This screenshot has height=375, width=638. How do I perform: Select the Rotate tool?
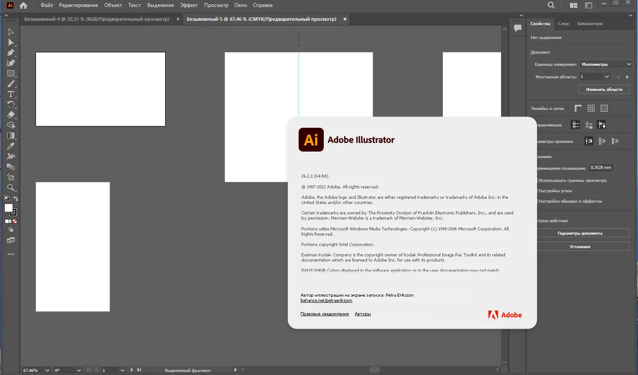(x=11, y=104)
